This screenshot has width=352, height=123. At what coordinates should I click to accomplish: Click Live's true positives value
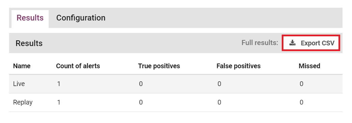[141, 84]
